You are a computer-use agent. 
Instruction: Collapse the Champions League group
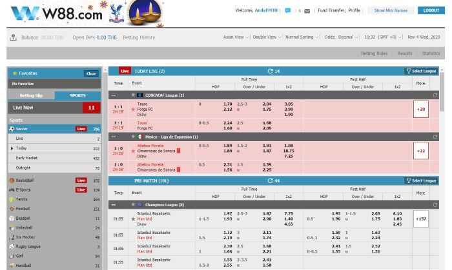tap(114, 205)
